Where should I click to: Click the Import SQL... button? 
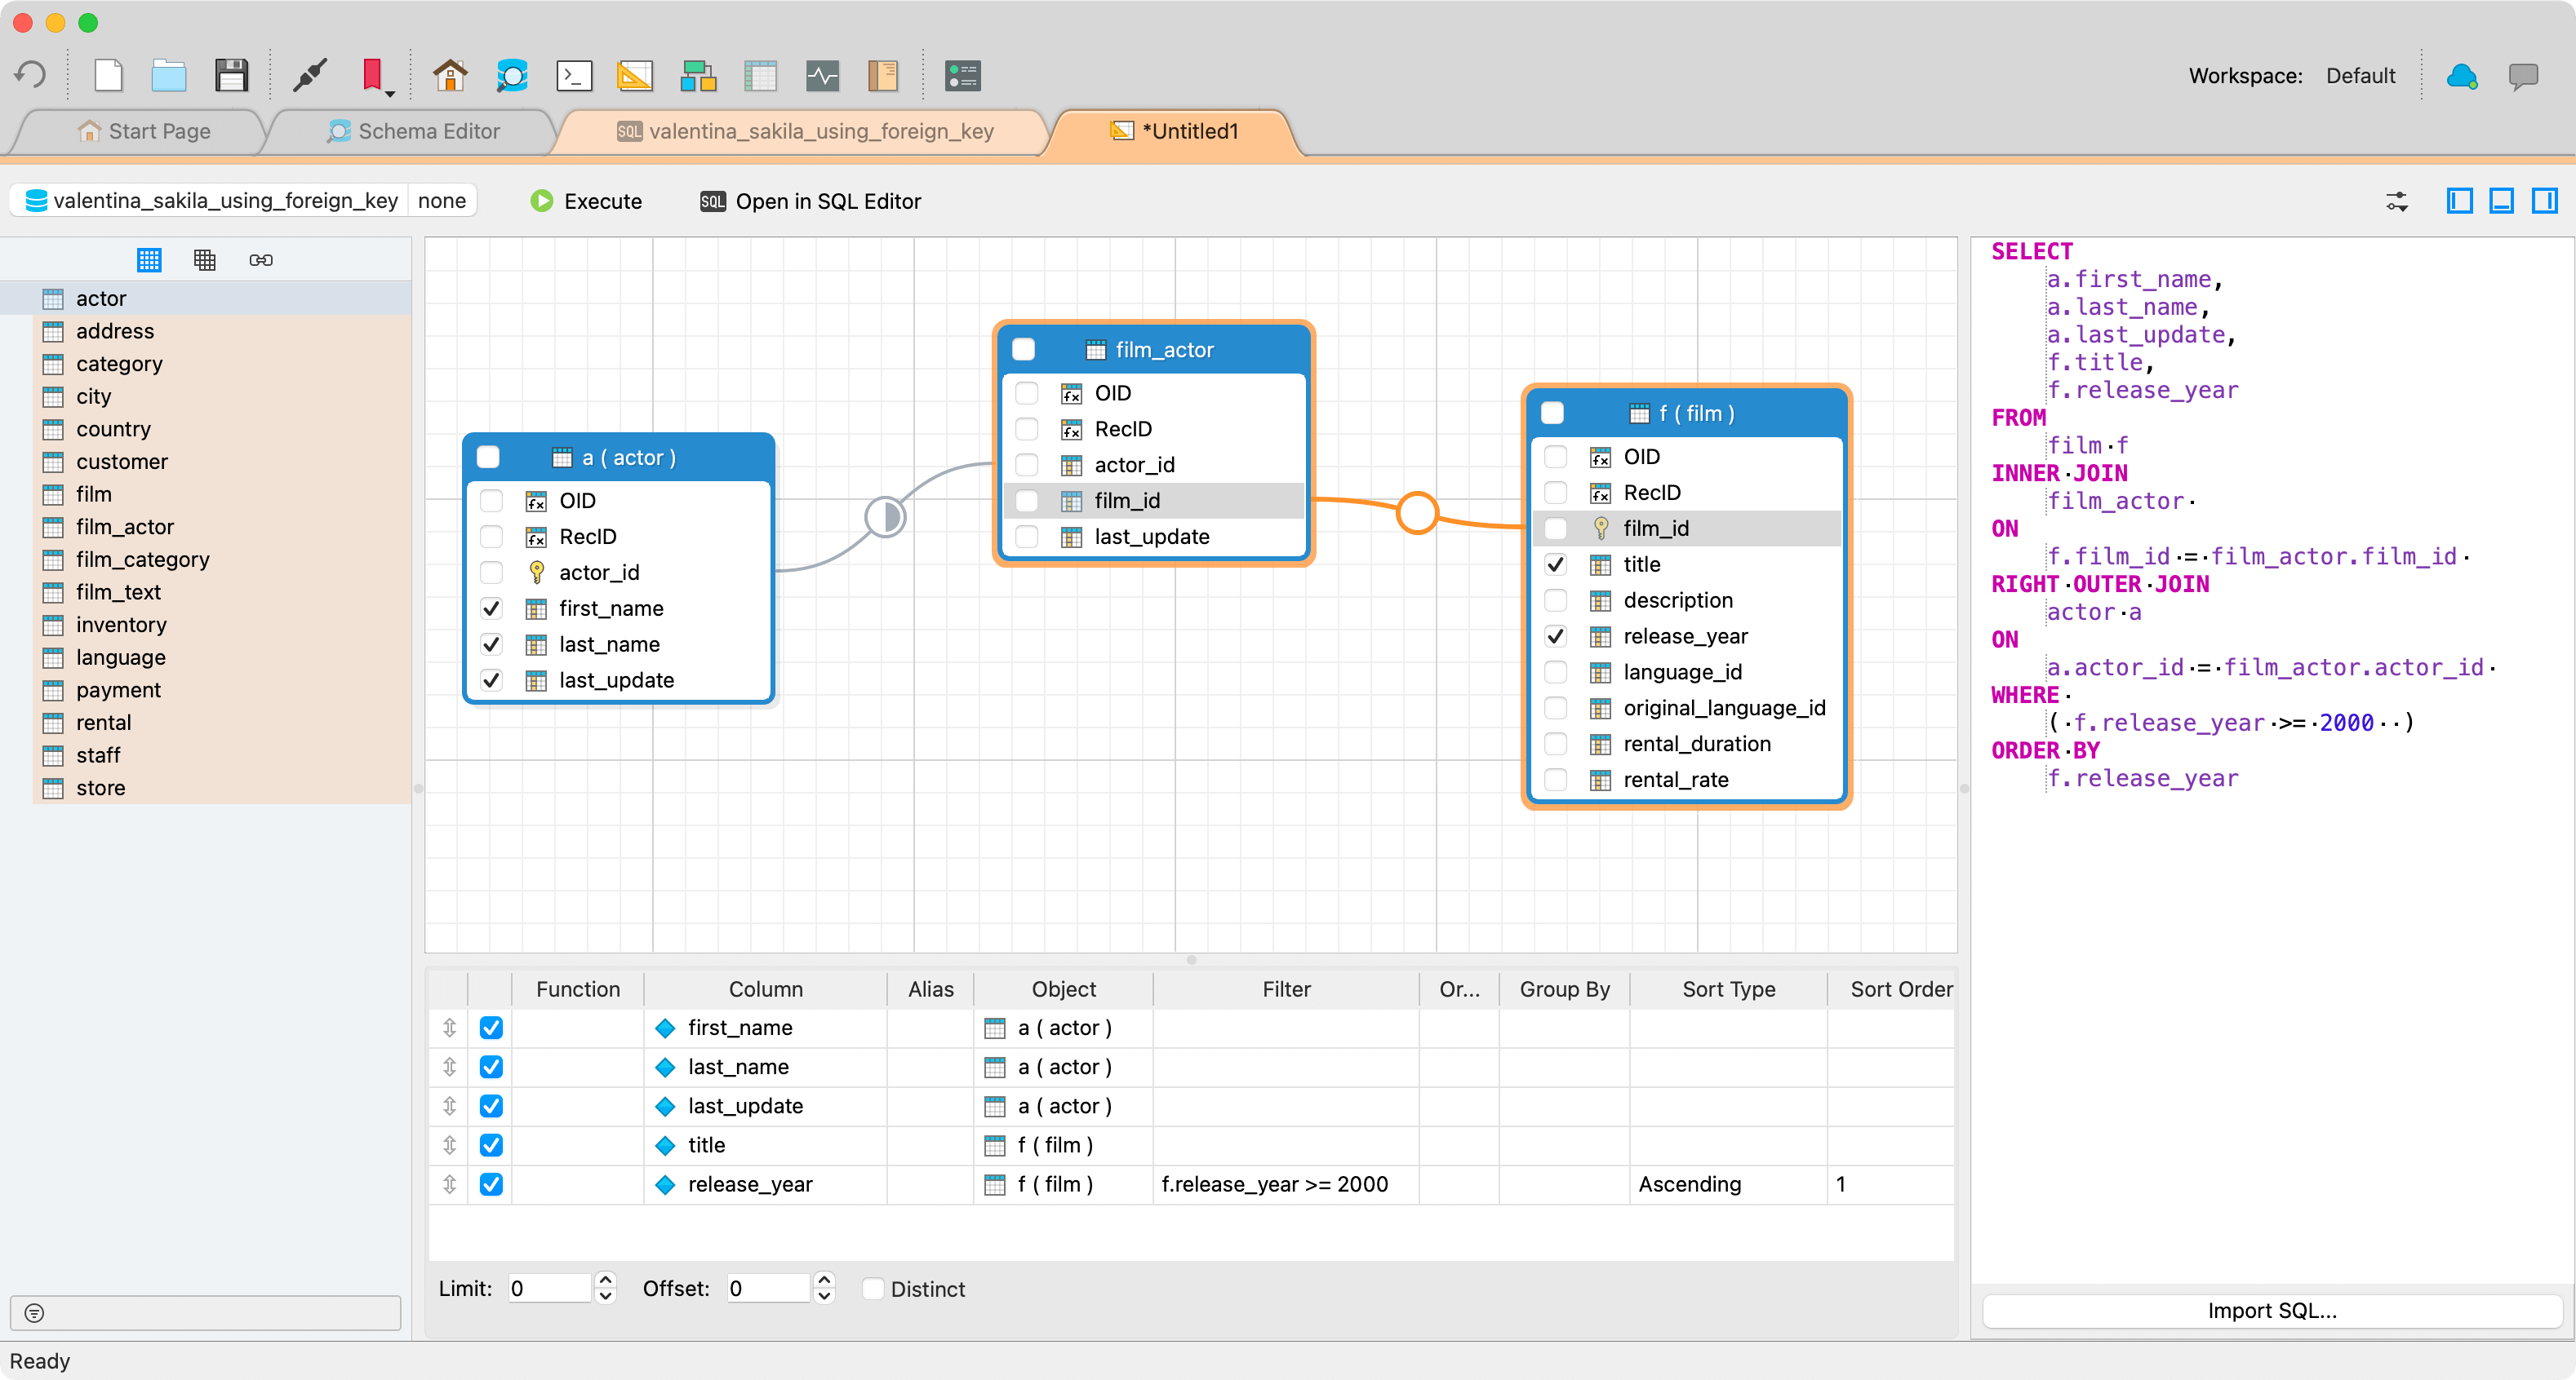pyautogui.click(x=2271, y=1310)
